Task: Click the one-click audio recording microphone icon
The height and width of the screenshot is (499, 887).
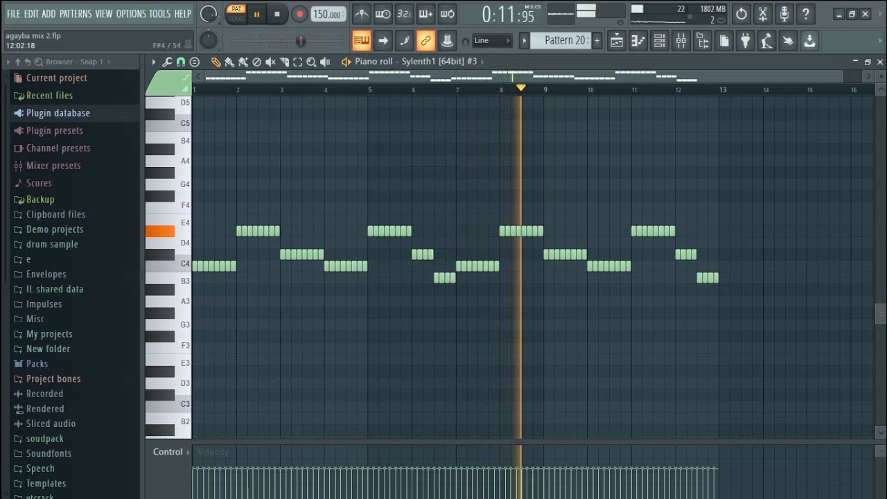Action: (x=784, y=14)
